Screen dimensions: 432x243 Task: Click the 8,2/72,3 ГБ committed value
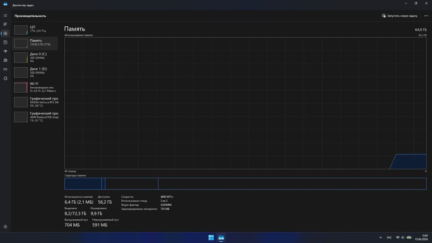point(75,214)
